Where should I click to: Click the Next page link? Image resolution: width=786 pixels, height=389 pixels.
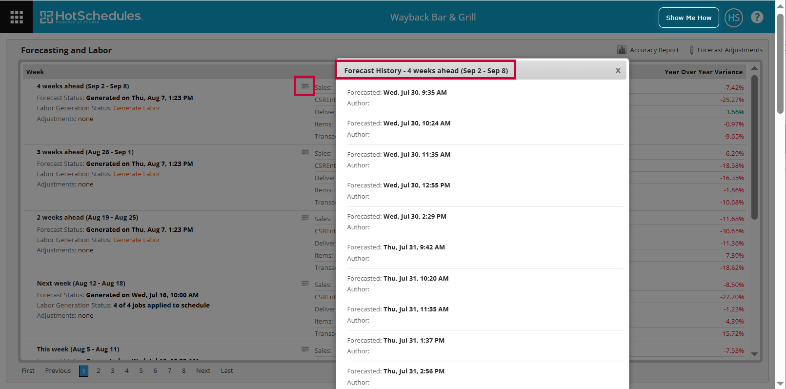pos(203,371)
